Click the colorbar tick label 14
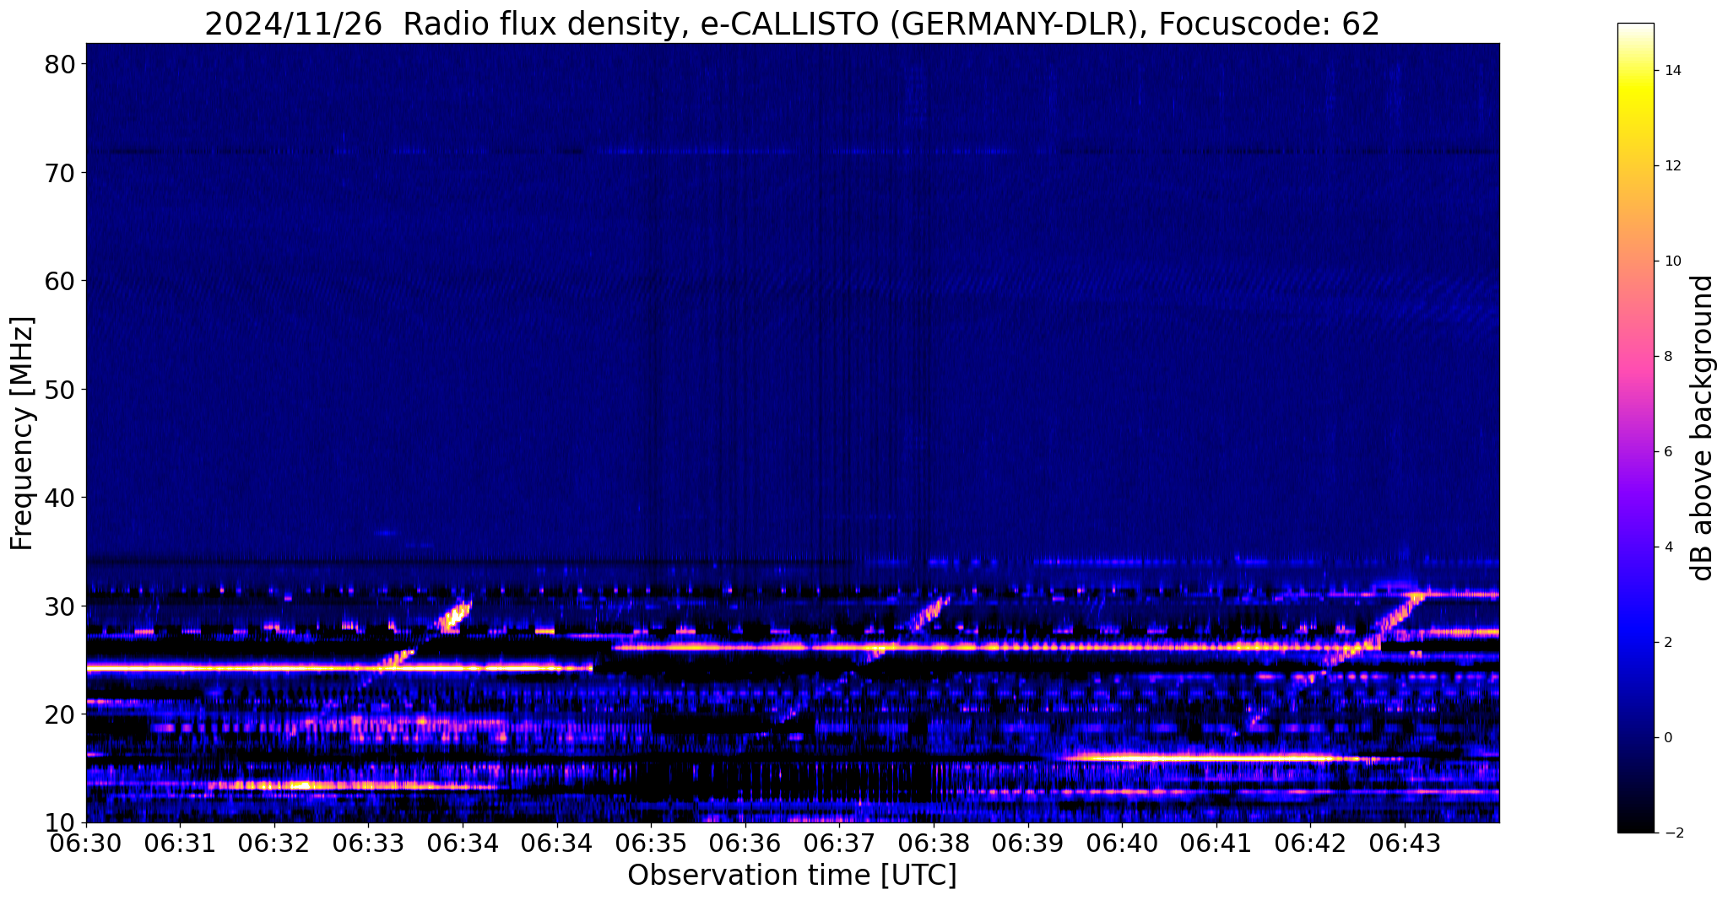The width and height of the screenshot is (1728, 900). click(x=1671, y=70)
